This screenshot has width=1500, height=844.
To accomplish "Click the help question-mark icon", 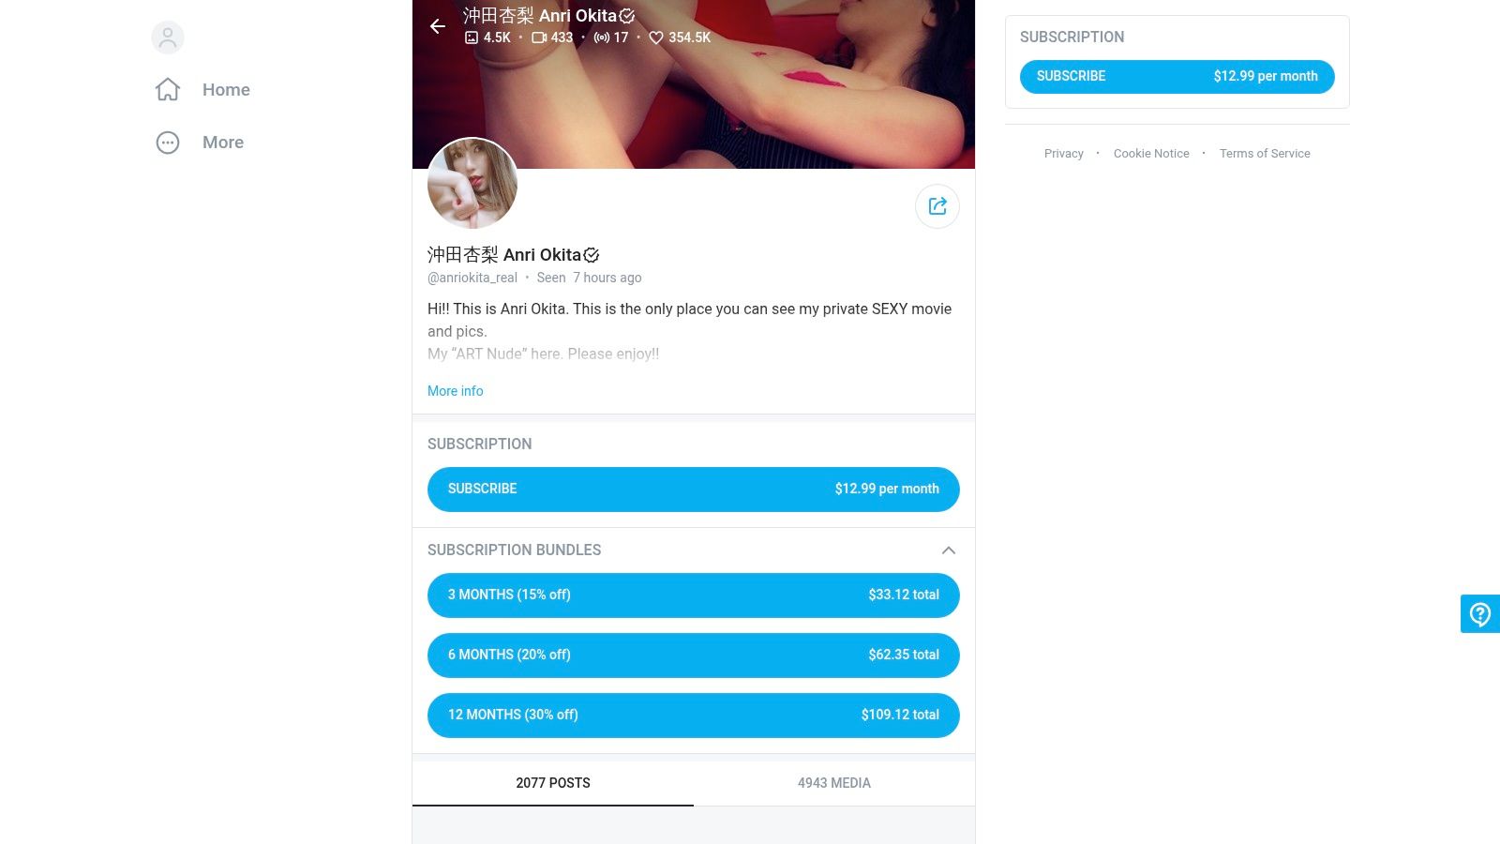I will tap(1480, 614).
